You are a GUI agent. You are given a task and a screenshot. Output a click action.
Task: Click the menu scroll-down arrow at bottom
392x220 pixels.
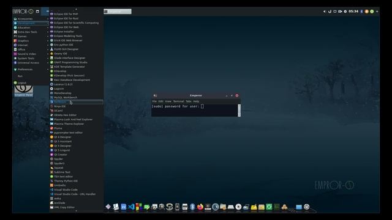pos(76,211)
